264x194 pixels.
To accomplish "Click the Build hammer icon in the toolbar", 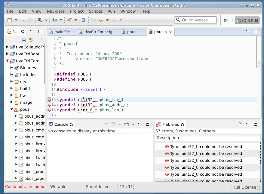I will (x=40, y=20).
